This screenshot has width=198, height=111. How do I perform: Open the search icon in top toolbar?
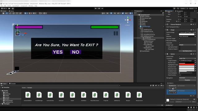[x=178, y=8]
